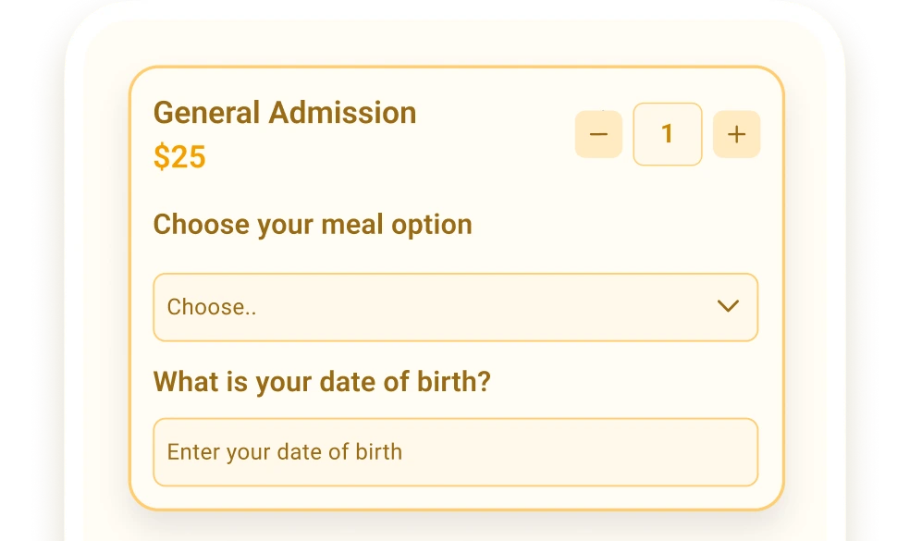Image resolution: width=910 pixels, height=541 pixels.
Task: Click the $25 ticket price
Action: click(179, 157)
